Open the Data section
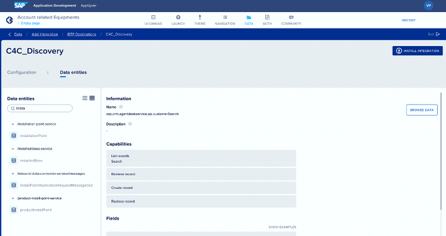Screen dimensions: 446x236 pos(249,20)
